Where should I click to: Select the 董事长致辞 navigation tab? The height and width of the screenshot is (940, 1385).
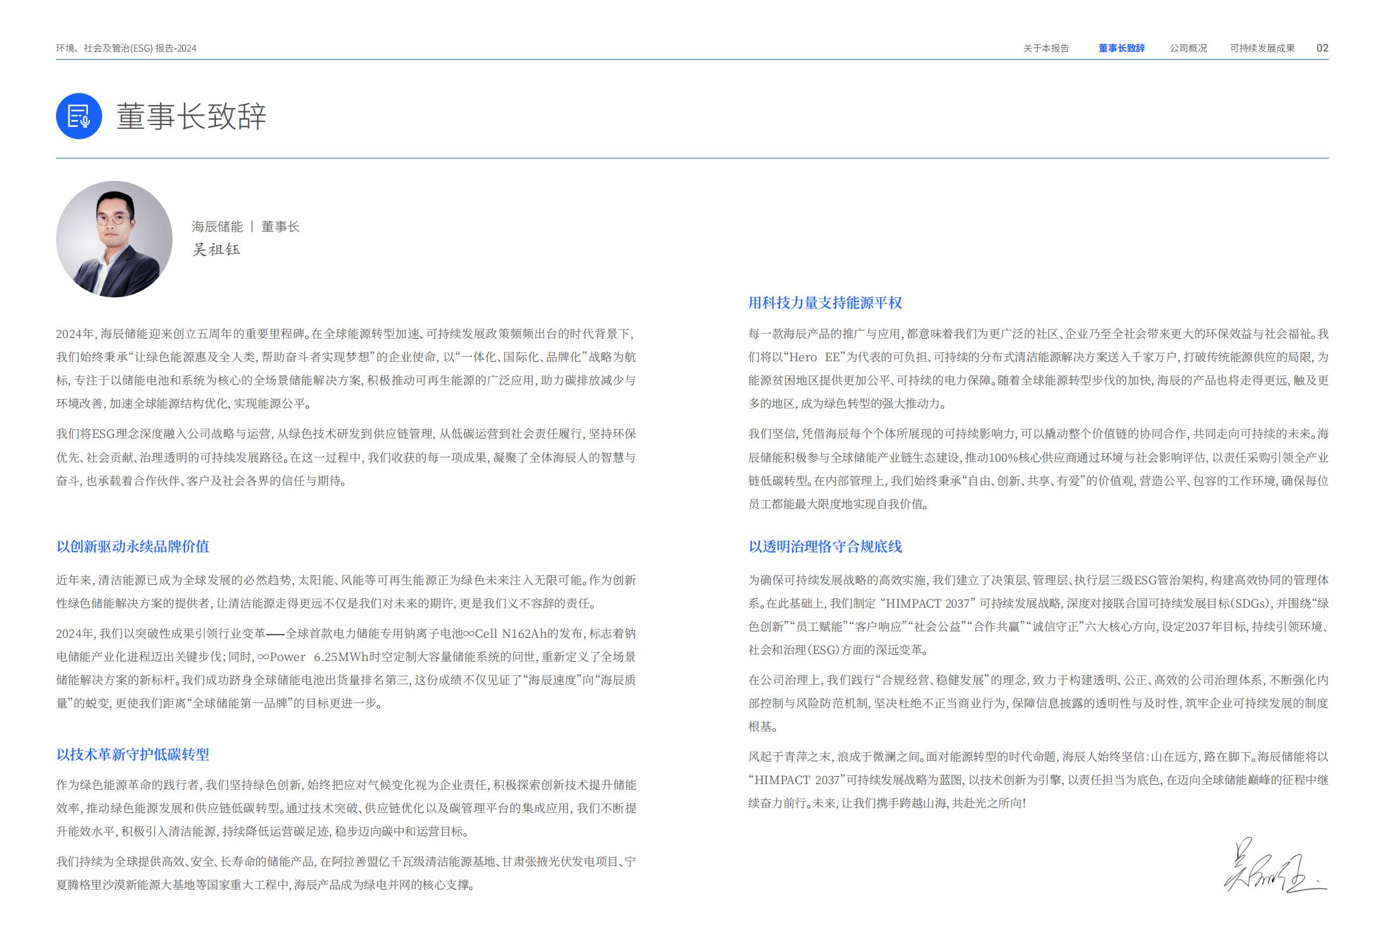[1121, 48]
